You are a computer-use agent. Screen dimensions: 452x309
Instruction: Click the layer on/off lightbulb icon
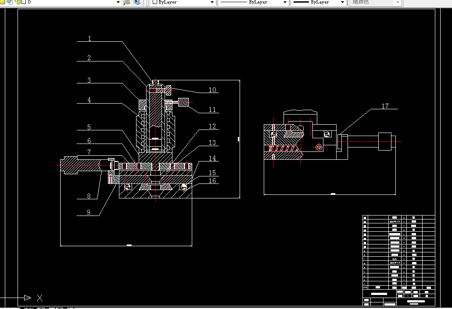click(3, 2)
